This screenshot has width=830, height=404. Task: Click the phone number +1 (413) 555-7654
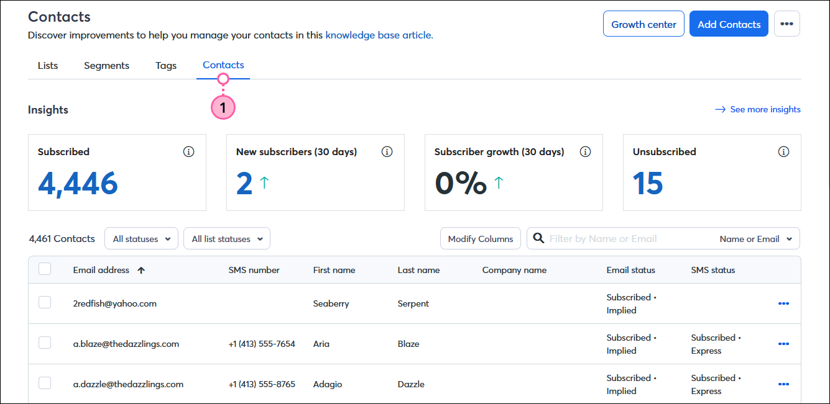(x=262, y=344)
